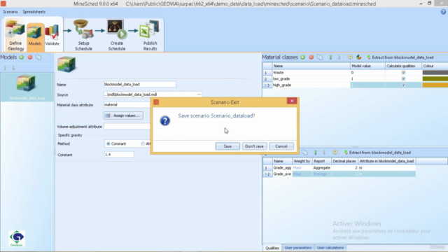Select the Models workflow icon
The height and width of the screenshot is (252, 448).
click(35, 36)
